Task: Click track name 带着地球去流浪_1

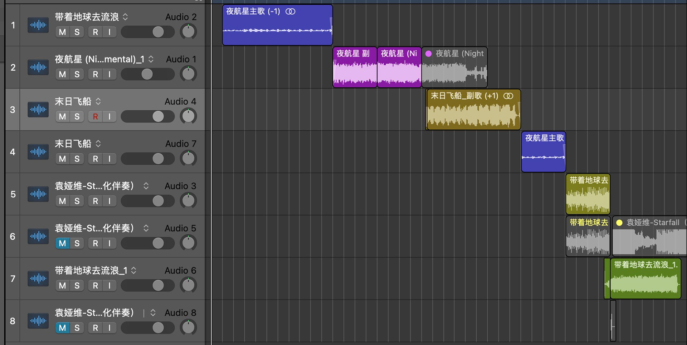Action: click(91, 270)
